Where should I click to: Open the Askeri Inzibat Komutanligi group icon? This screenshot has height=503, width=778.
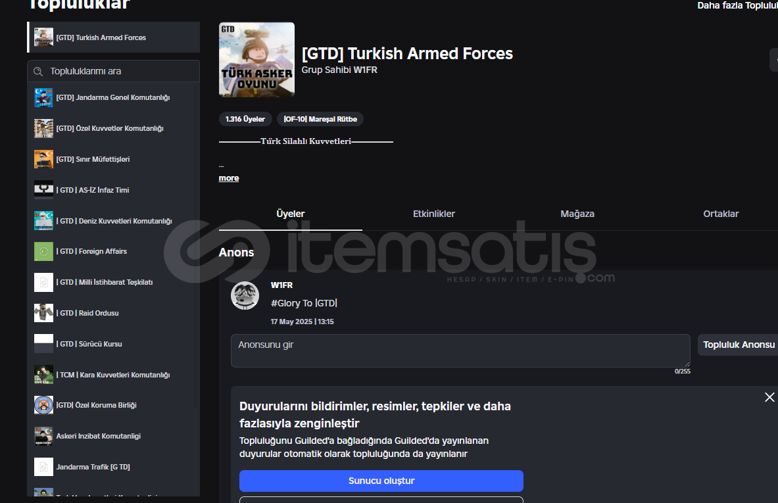[43, 436]
